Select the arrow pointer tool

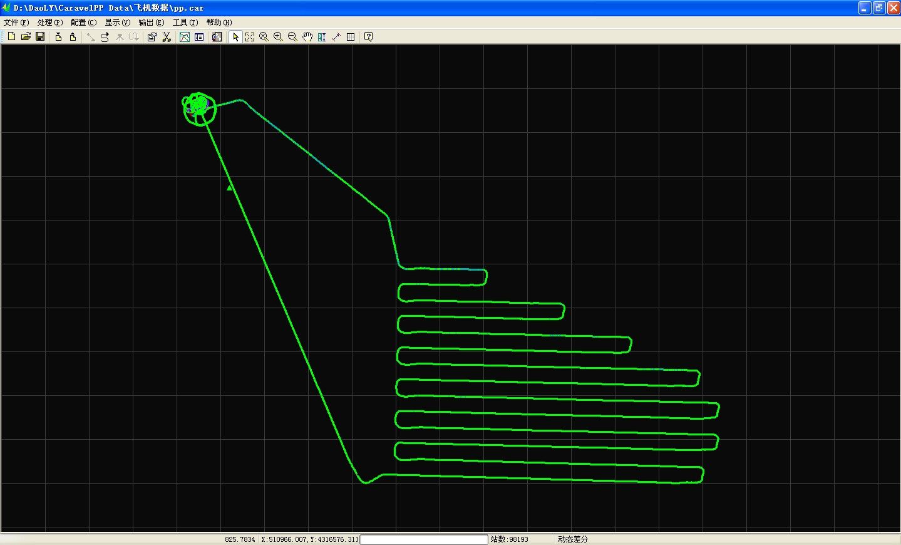click(x=235, y=37)
